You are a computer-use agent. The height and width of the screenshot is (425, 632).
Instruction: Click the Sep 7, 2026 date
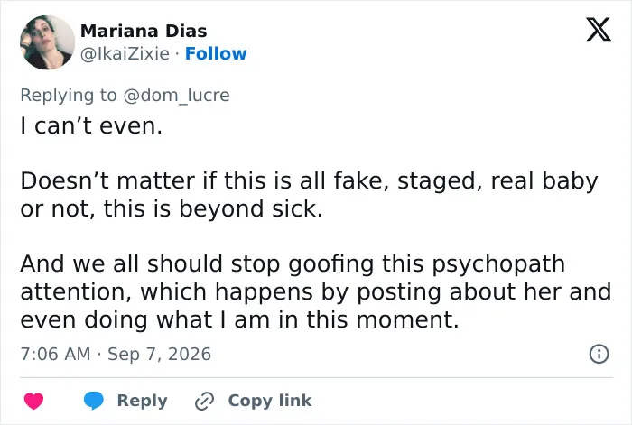click(159, 354)
